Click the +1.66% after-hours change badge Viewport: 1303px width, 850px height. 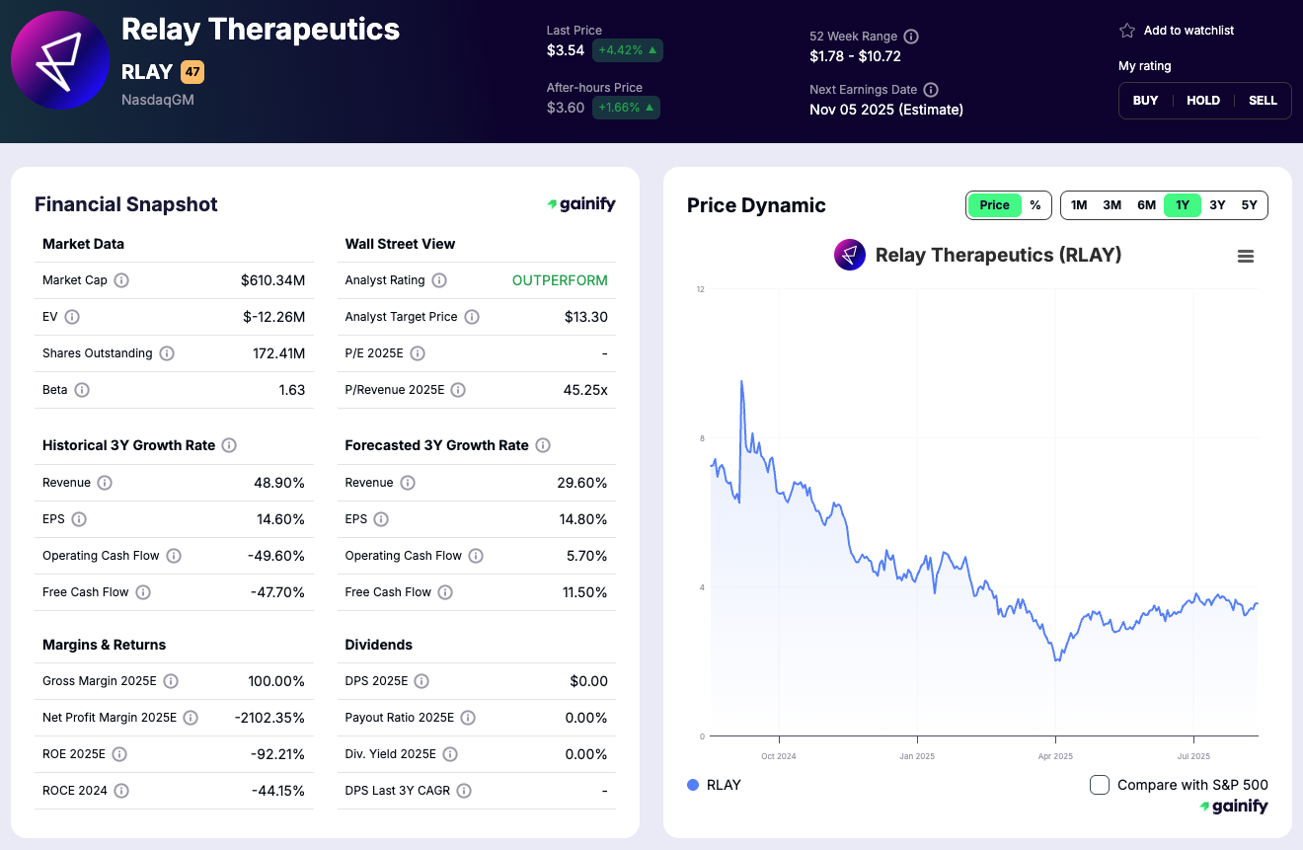tap(626, 108)
